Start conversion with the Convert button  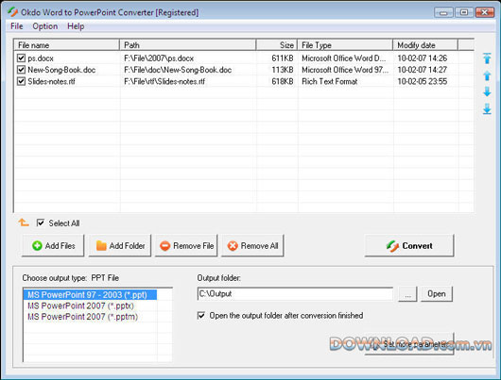[x=409, y=245]
